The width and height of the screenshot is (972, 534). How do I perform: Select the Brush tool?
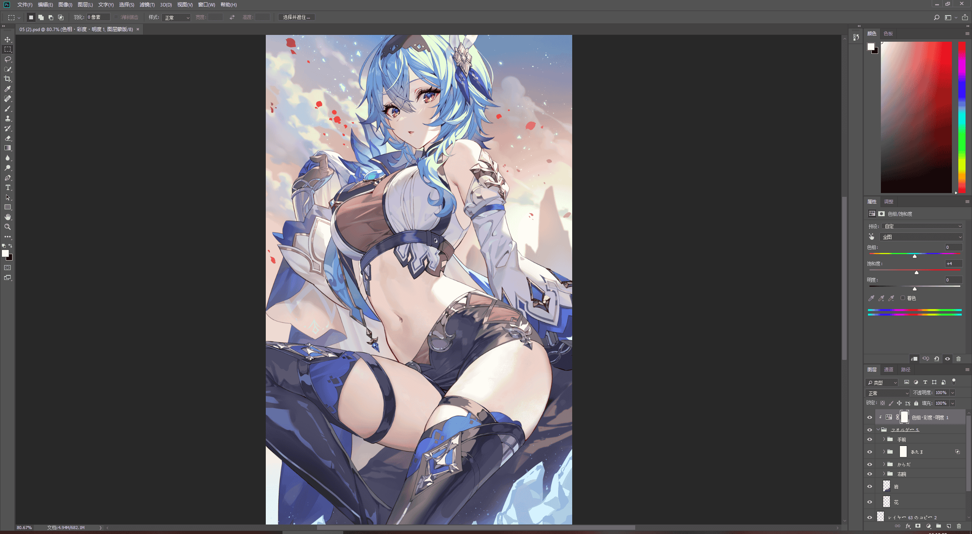click(x=8, y=108)
